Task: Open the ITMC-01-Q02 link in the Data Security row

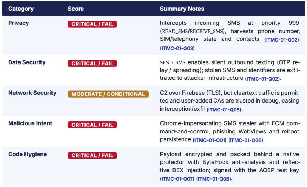Action: click(x=262, y=79)
